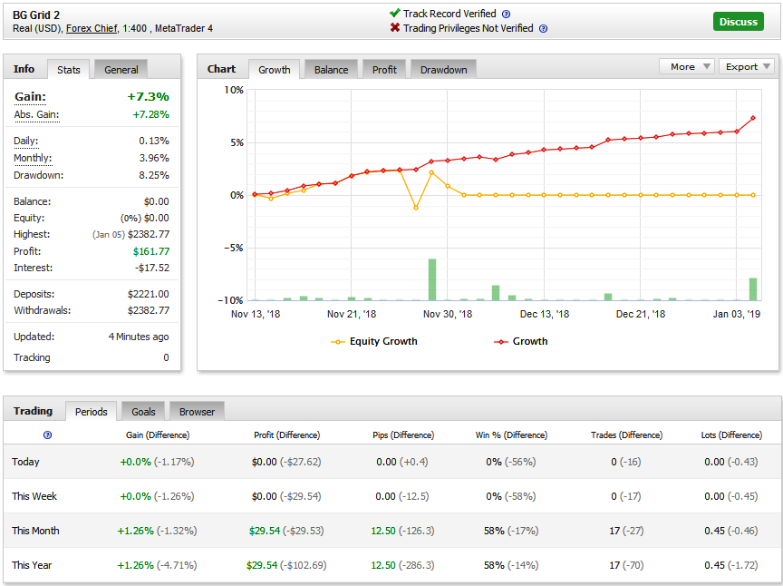Click the Monthly label in the Info panel
This screenshot has width=783, height=586.
pyautogui.click(x=33, y=158)
